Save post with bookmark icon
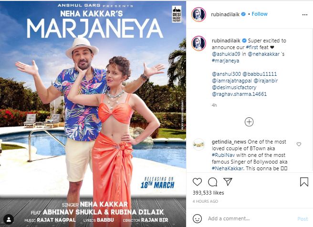Screen dimensions: 313x227 coord(304,182)
